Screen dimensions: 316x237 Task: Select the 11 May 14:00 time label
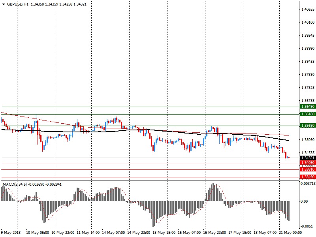88,233
